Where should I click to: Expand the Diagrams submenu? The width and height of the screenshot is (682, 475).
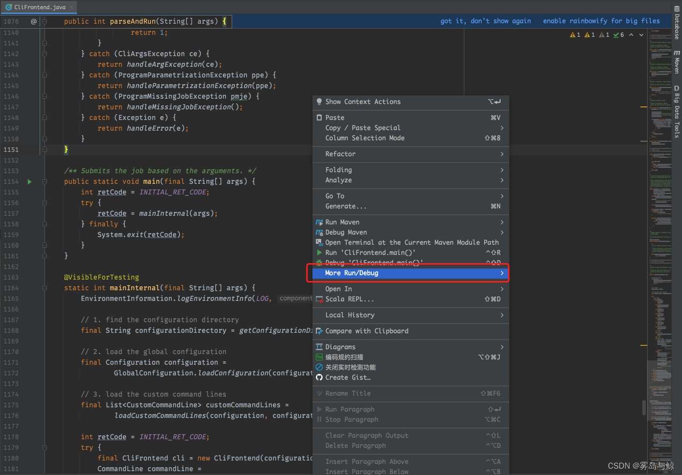(x=411, y=347)
